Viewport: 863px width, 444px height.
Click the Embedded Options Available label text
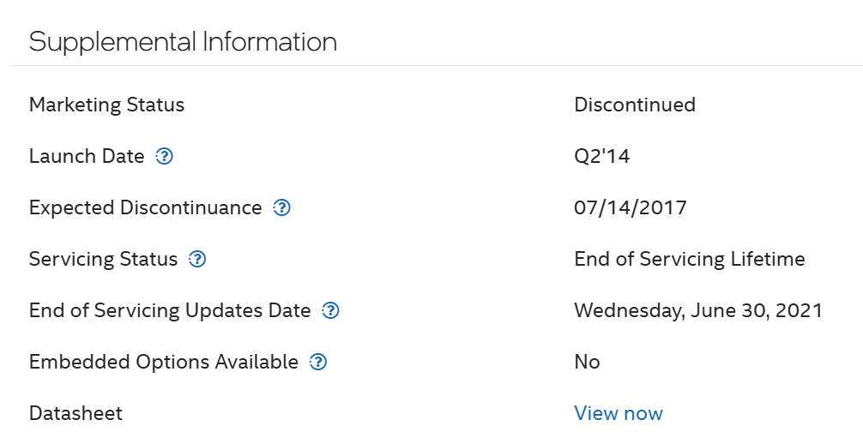[163, 363]
